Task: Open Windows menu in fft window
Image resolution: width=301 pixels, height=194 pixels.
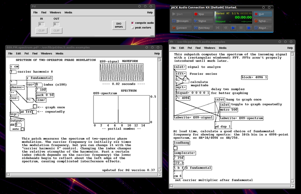Action: click(x=209, y=48)
